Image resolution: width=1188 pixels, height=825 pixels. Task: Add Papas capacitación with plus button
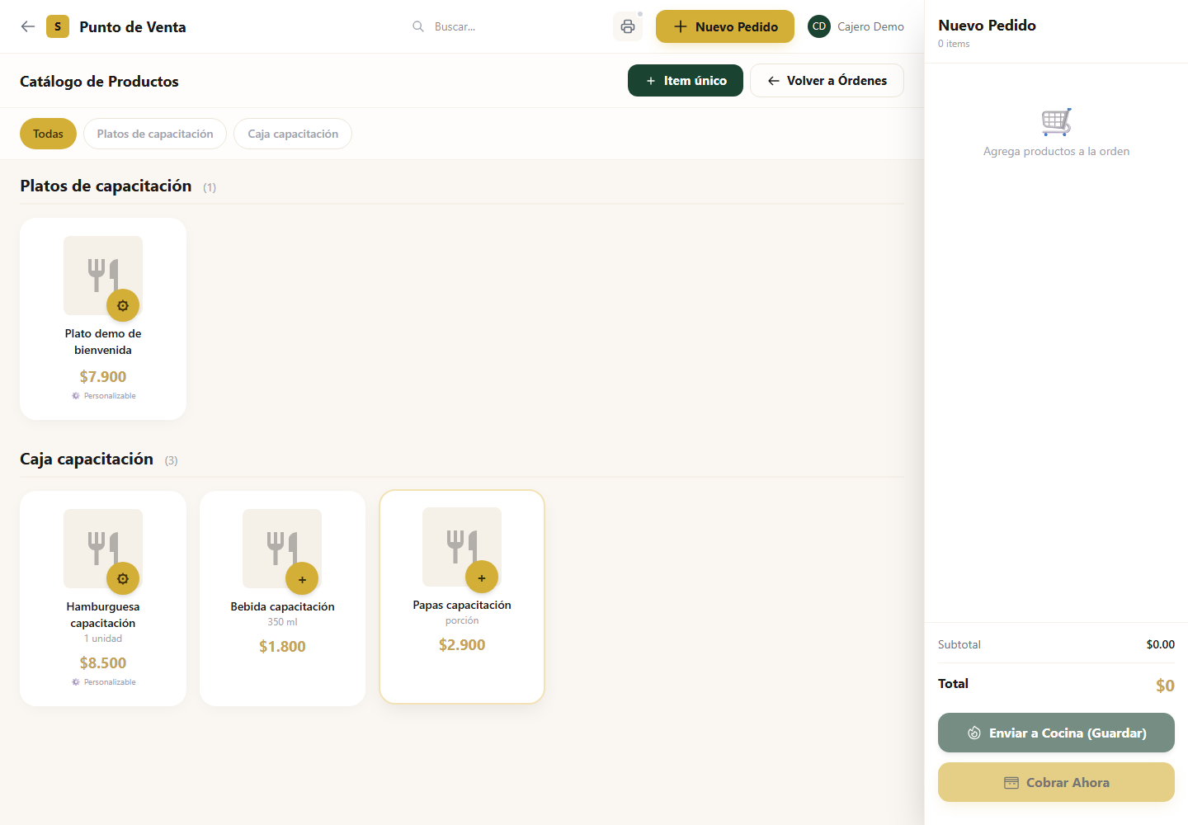[x=482, y=577]
